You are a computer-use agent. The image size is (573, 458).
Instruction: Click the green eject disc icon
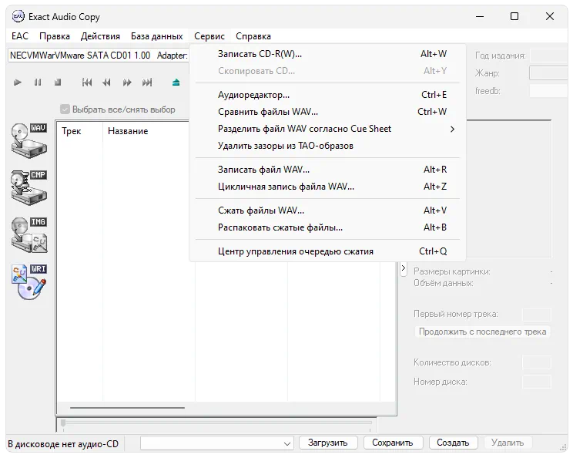pyautogui.click(x=176, y=83)
